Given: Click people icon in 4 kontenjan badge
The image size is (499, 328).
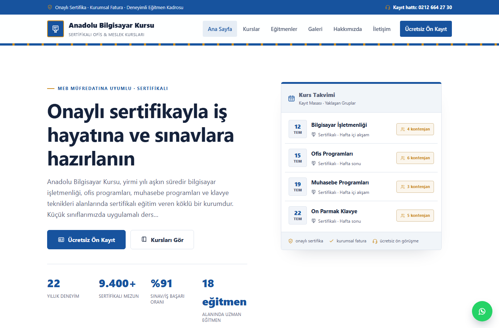Looking at the screenshot, I should tap(403, 129).
